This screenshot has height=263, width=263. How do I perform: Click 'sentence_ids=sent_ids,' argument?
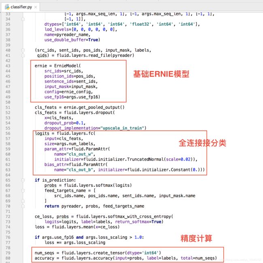(x=71, y=81)
